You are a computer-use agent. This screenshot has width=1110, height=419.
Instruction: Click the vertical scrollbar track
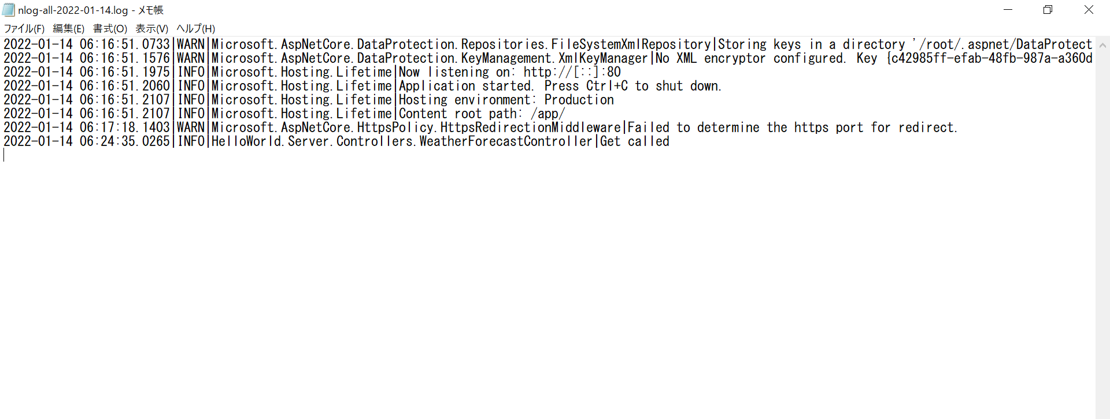pos(1102,231)
